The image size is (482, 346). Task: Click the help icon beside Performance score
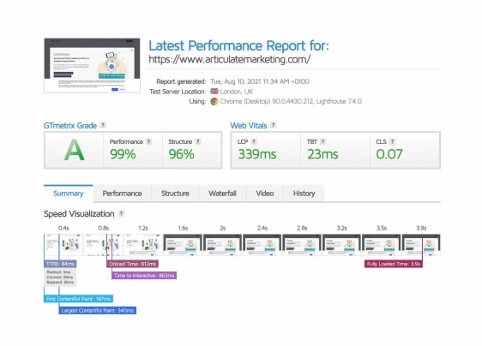pos(148,141)
